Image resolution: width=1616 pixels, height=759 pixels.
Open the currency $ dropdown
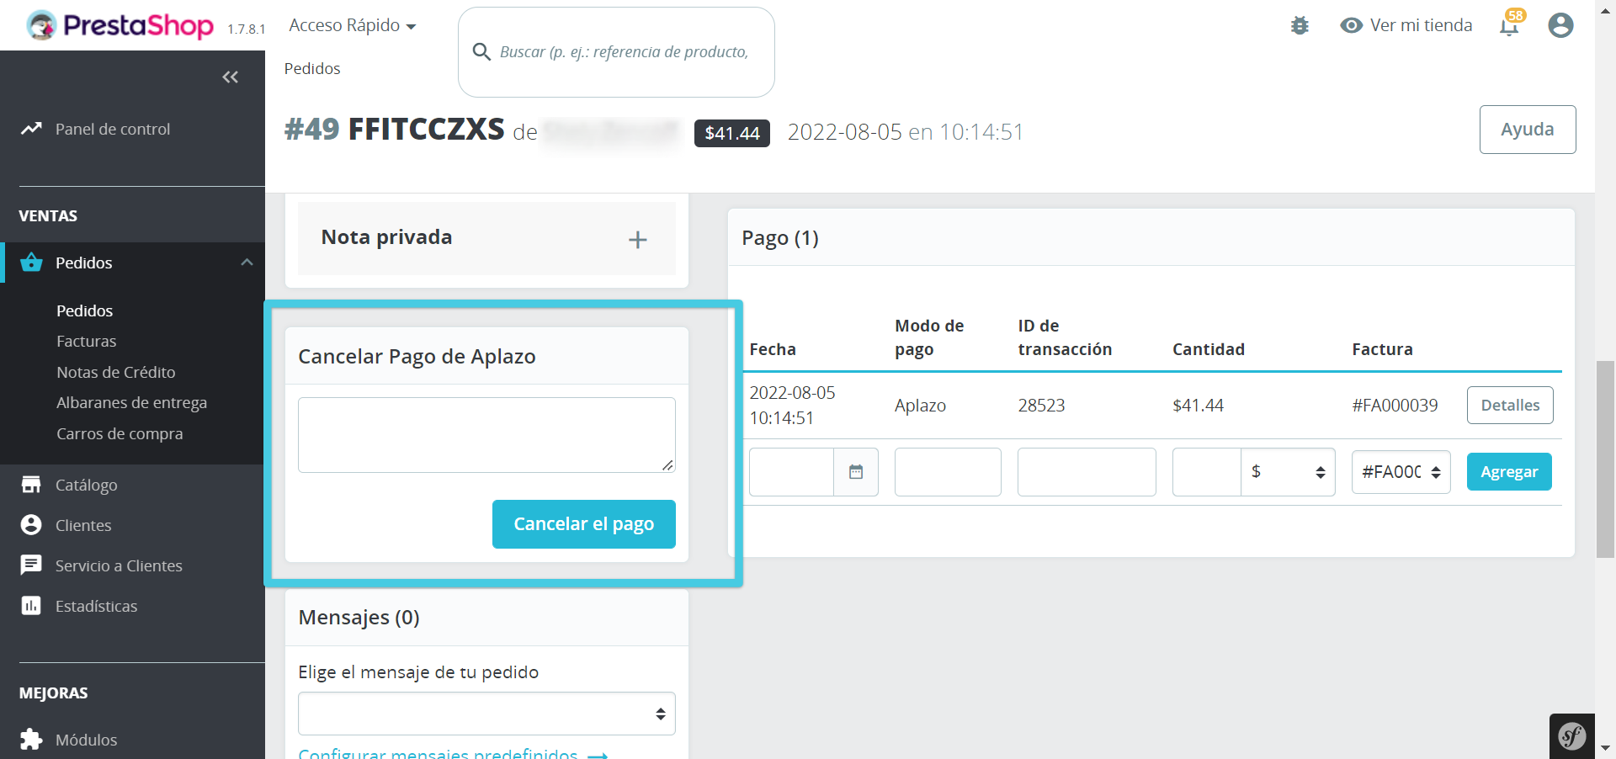click(x=1288, y=472)
